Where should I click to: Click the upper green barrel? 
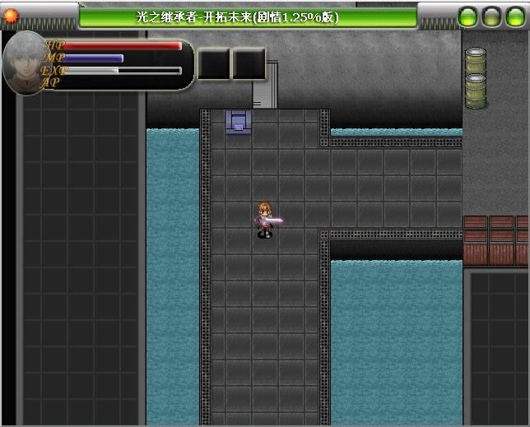click(476, 63)
